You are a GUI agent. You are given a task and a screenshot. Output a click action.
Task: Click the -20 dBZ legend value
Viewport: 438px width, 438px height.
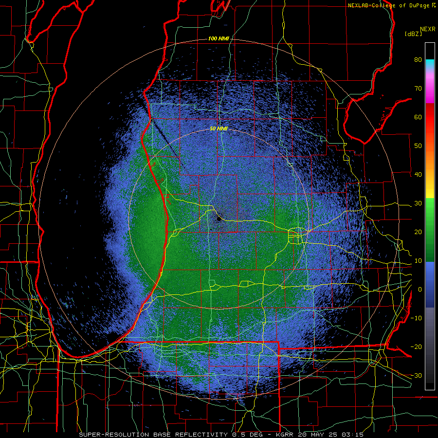click(x=416, y=347)
